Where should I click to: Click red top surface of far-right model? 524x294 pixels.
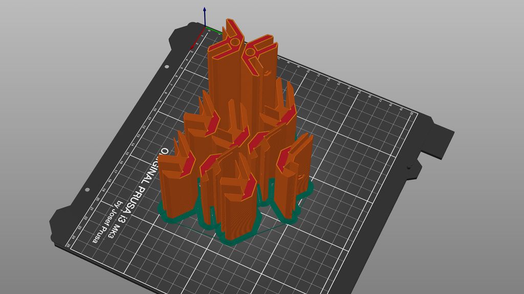point(283,158)
